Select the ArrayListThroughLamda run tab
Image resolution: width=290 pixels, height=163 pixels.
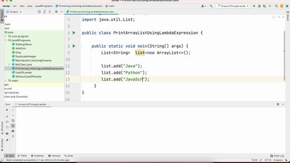32,105
